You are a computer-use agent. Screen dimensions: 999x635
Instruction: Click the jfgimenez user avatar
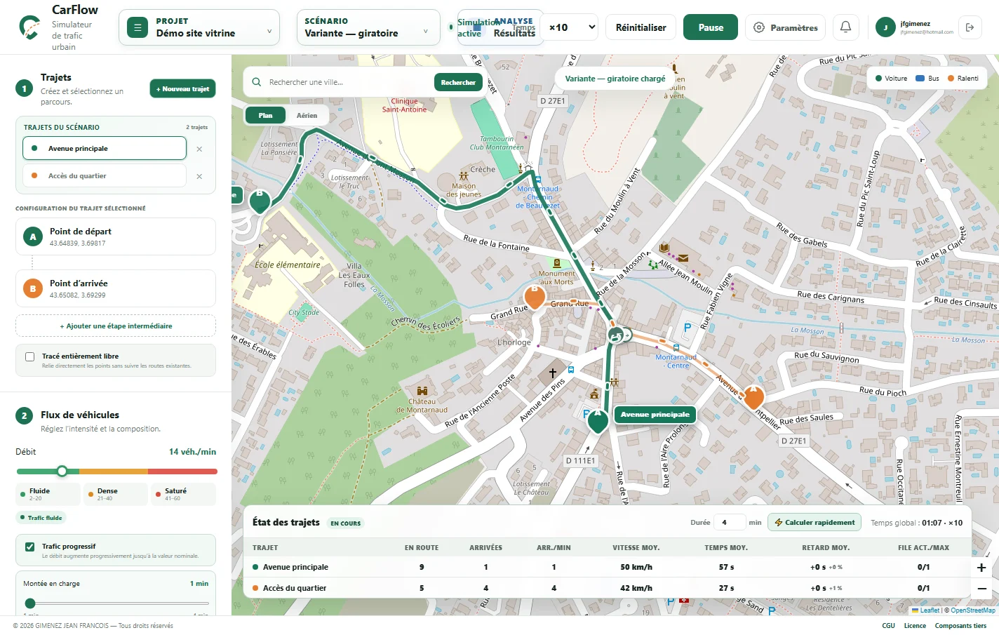885,27
